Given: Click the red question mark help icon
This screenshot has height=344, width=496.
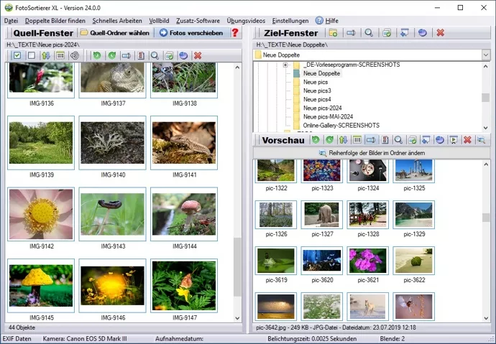Looking at the screenshot, I should pyautogui.click(x=234, y=33).
